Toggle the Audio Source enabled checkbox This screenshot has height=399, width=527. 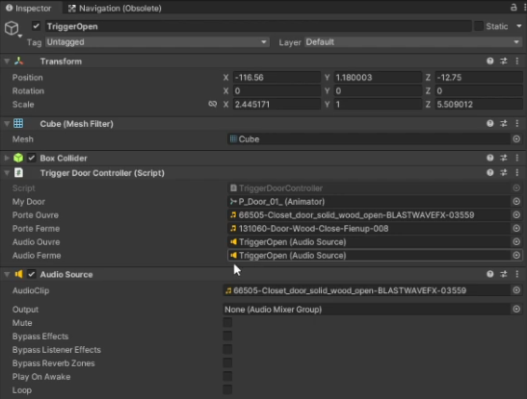pyautogui.click(x=32, y=274)
